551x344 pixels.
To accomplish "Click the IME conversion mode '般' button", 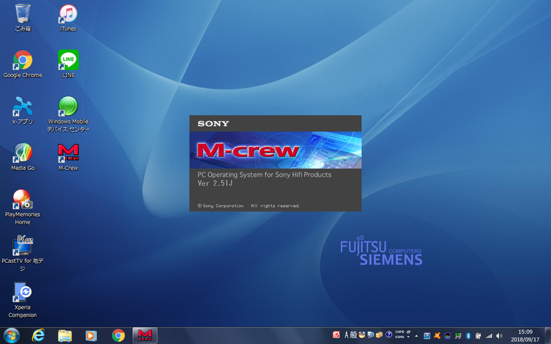I will coord(353,335).
